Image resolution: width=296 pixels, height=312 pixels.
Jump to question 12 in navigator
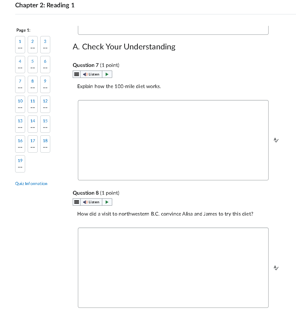[45, 104]
